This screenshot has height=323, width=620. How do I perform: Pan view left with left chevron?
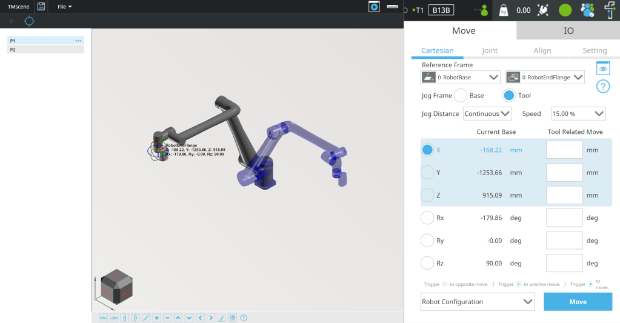(200, 318)
